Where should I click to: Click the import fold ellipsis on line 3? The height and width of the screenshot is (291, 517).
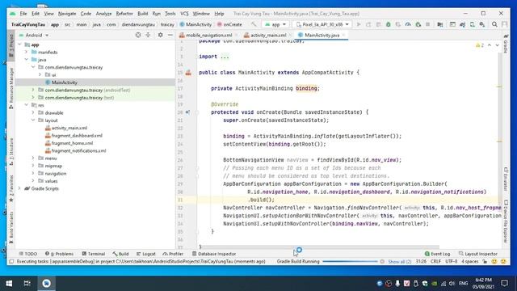click(x=225, y=57)
